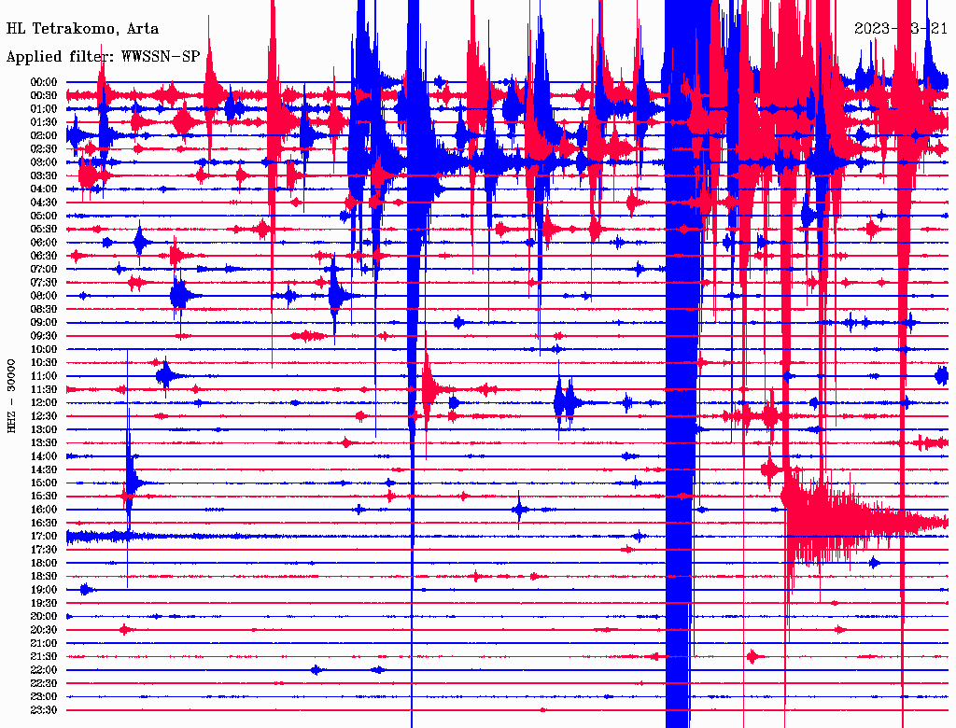Viewport: 956px width, 728px height.
Task: Select the 00:30 time label
Action: point(44,95)
